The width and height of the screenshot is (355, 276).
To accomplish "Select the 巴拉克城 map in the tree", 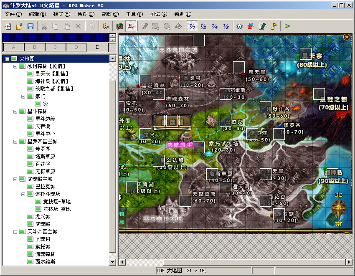I will point(45,187).
